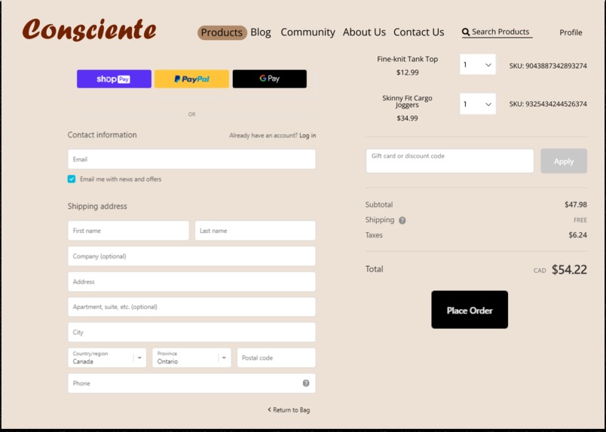
Task: Pay with PayPal
Action: click(x=191, y=79)
